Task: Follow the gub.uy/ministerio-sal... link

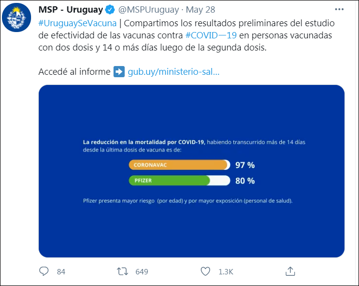Action: [174, 72]
